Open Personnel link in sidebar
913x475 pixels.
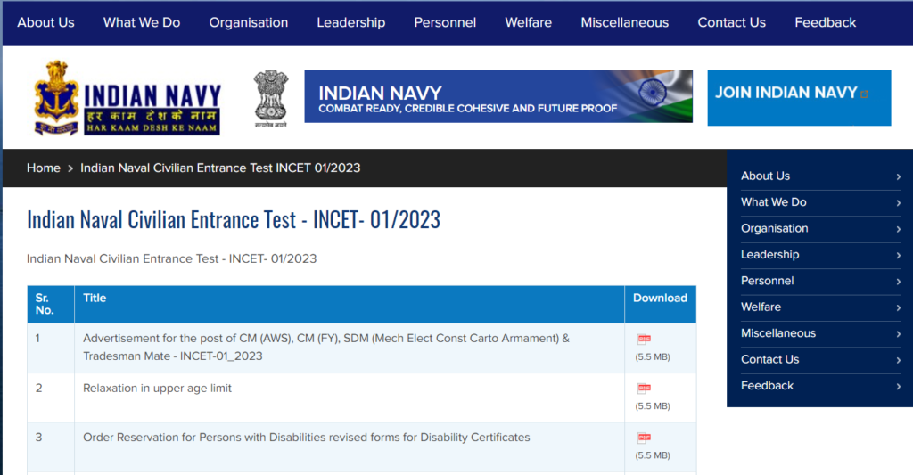coord(767,281)
